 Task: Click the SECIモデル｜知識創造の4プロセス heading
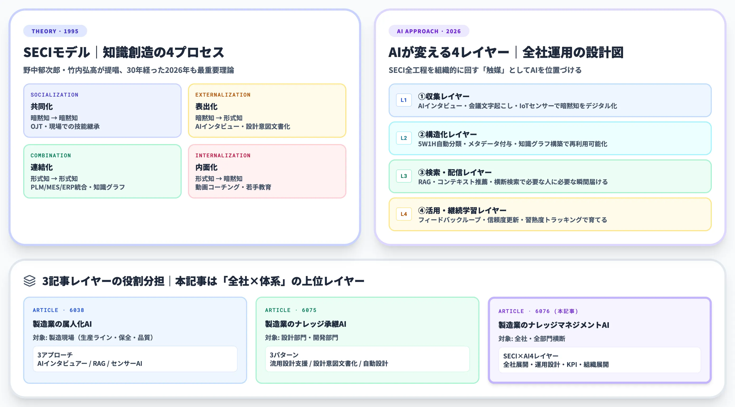click(124, 53)
